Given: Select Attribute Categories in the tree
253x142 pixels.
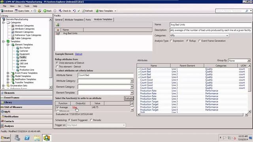Looking at the screenshot, I should click(x=25, y=29).
